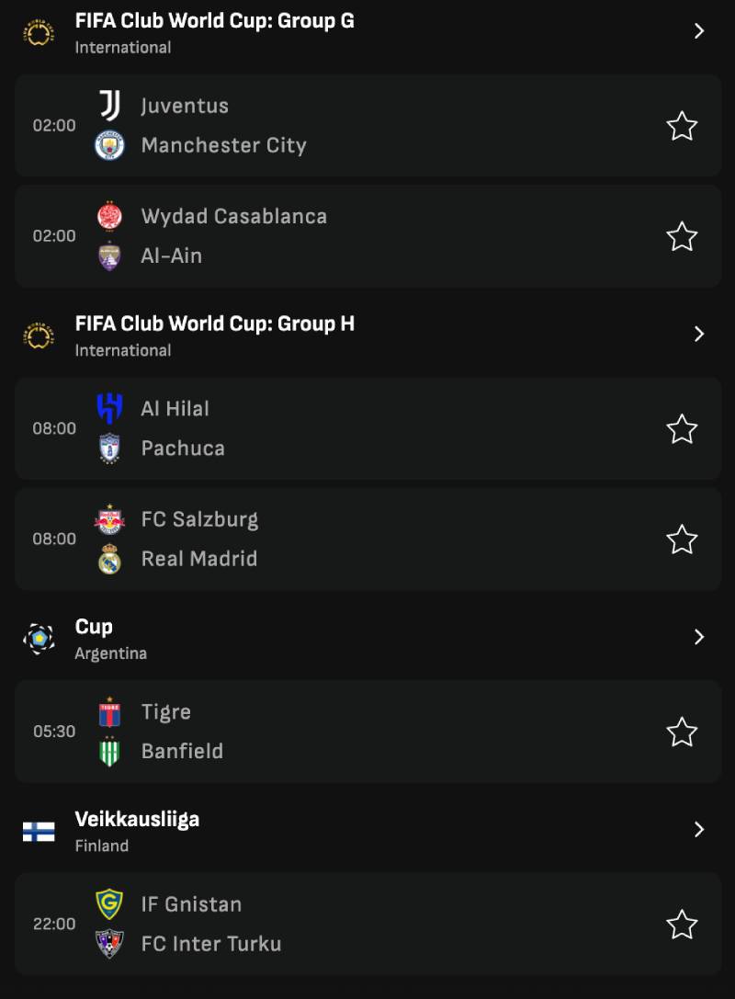Click the Tigre club crest
Screen dimensions: 735x999
109,712
